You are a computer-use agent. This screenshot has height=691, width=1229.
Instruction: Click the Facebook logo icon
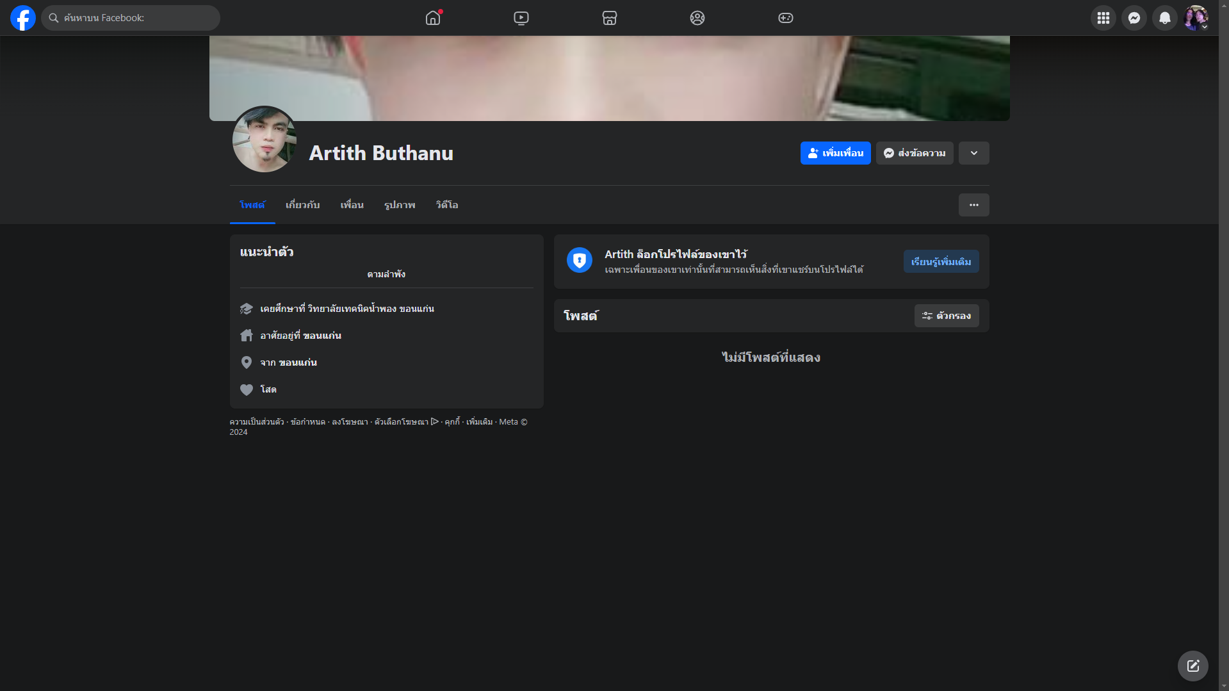point(23,18)
